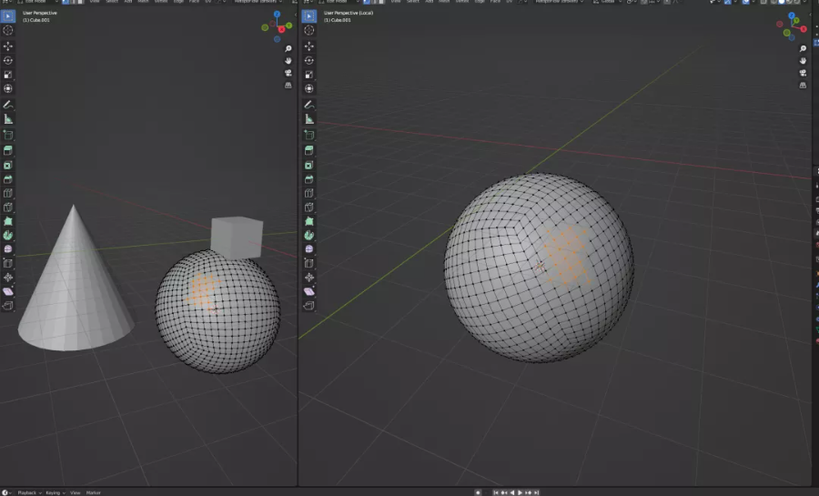Viewport: 819px width, 496px height.
Task: Toggle perspective/orthographic grid icon in right viewport
Action: coord(803,85)
